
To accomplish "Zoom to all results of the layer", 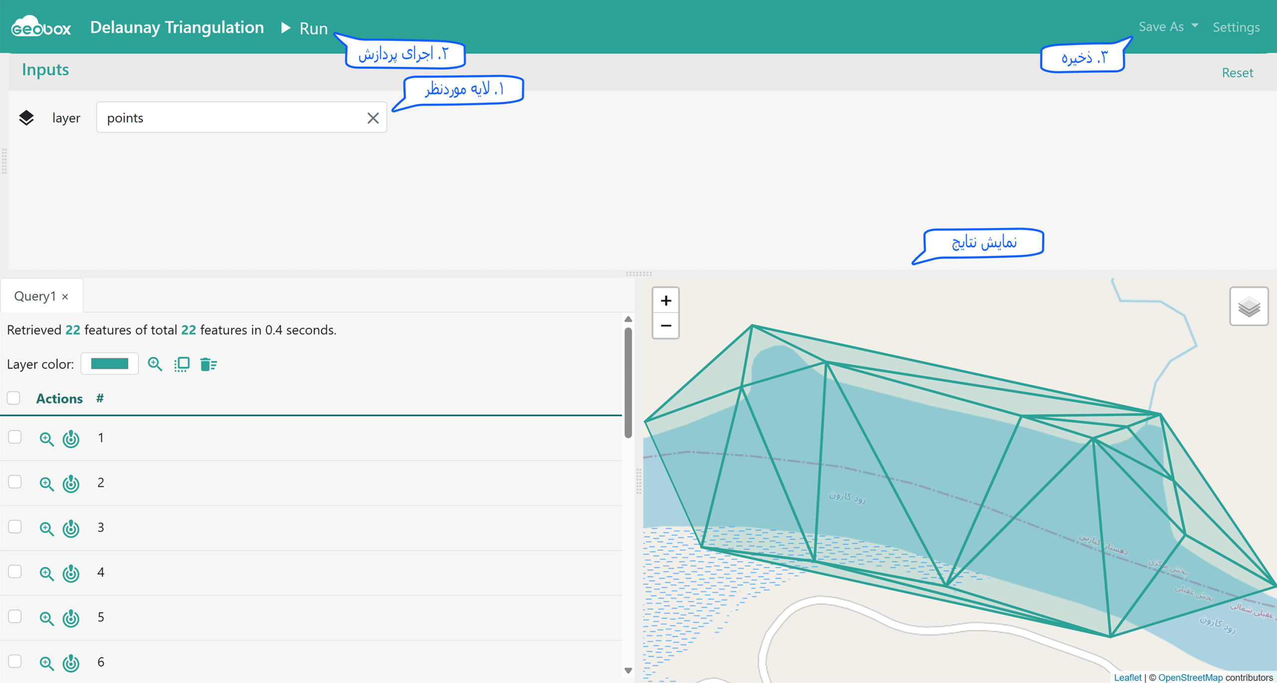I will coord(155,364).
